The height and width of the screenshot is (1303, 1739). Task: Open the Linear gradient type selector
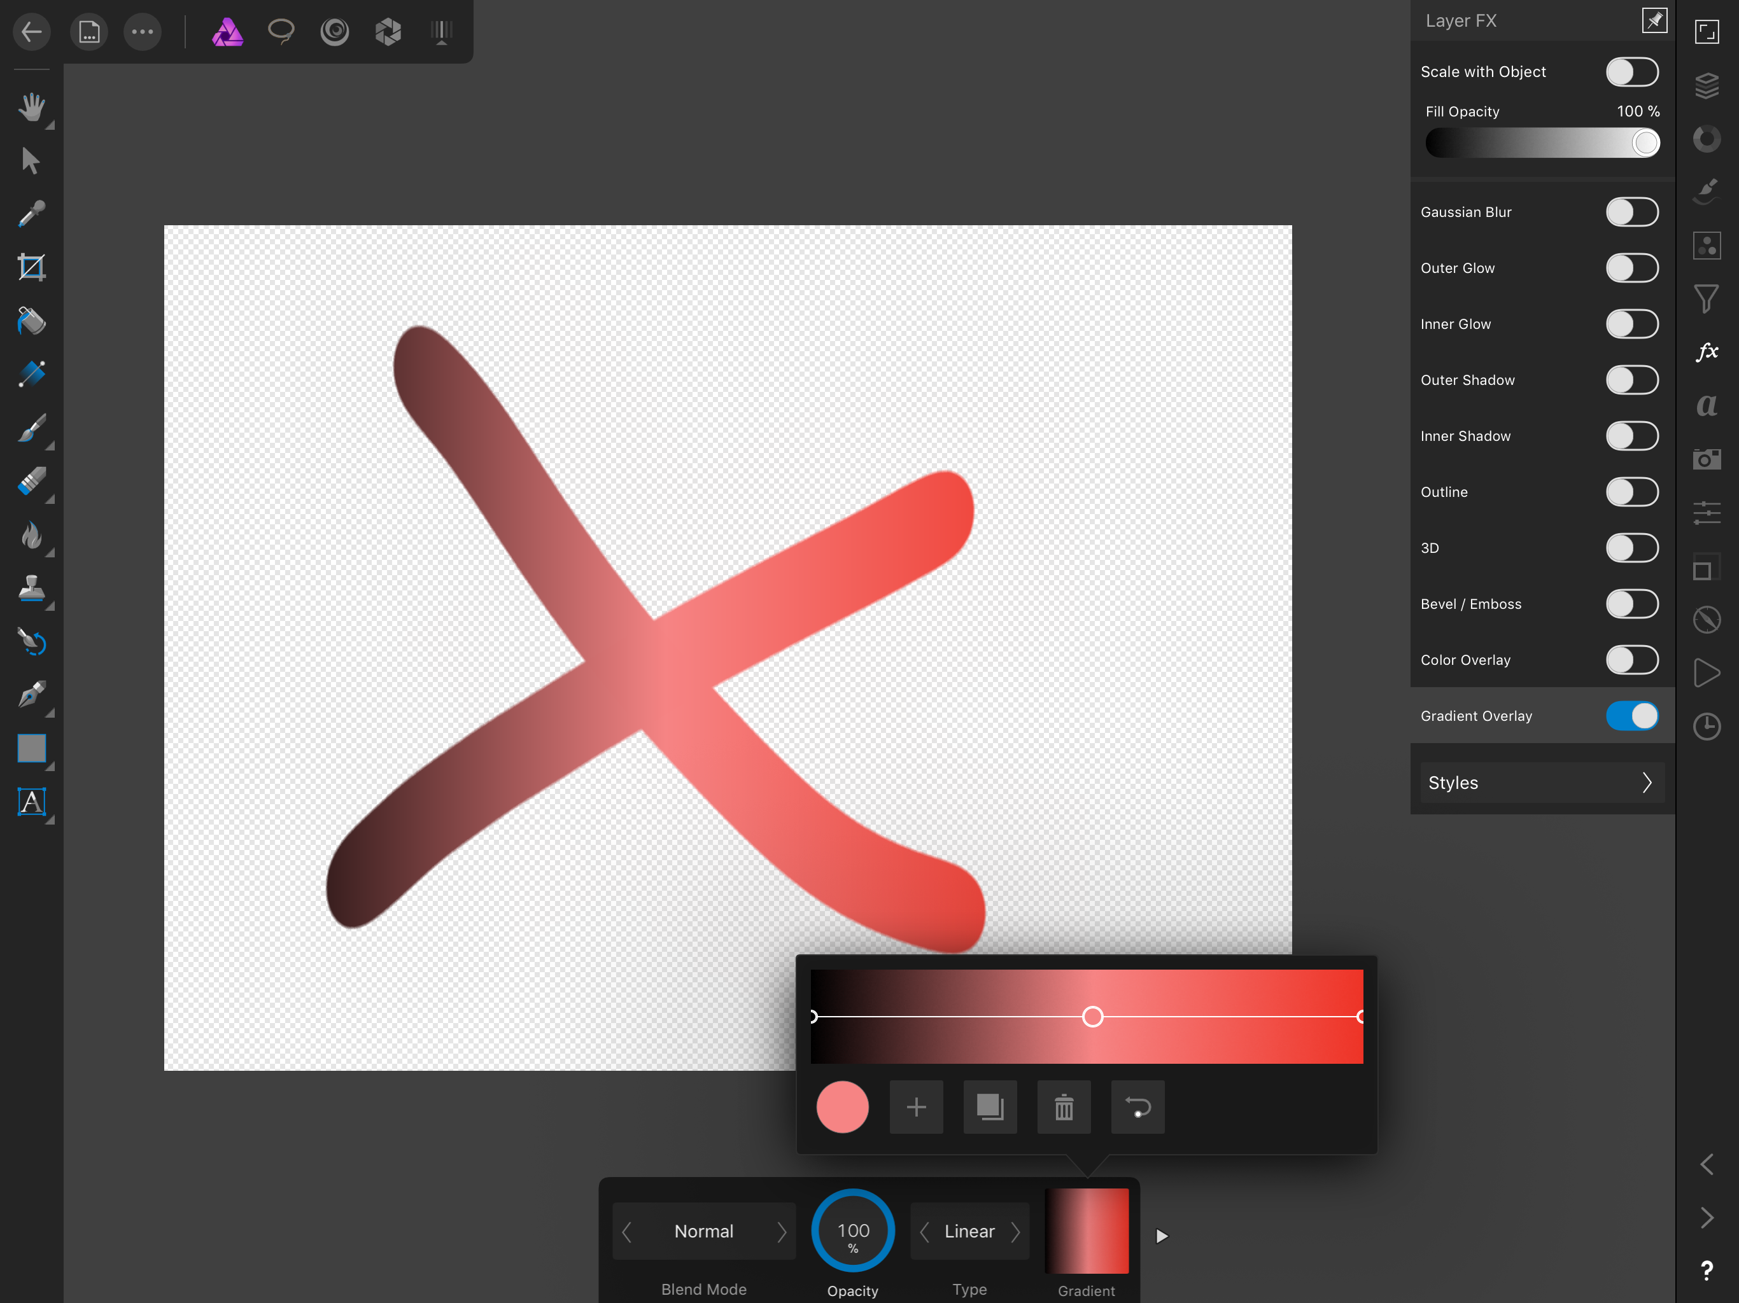pyautogui.click(x=969, y=1232)
